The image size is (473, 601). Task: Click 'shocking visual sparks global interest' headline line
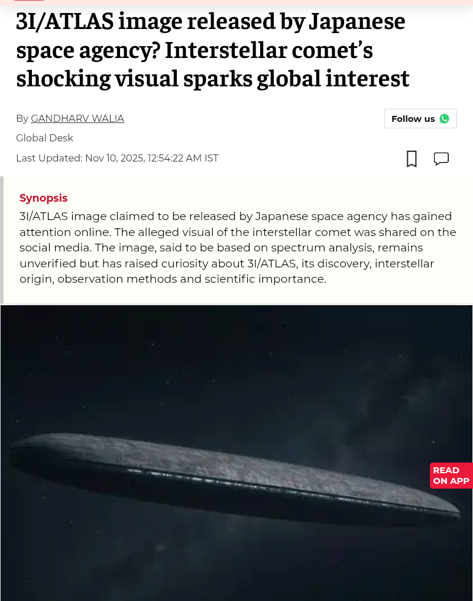click(x=213, y=79)
